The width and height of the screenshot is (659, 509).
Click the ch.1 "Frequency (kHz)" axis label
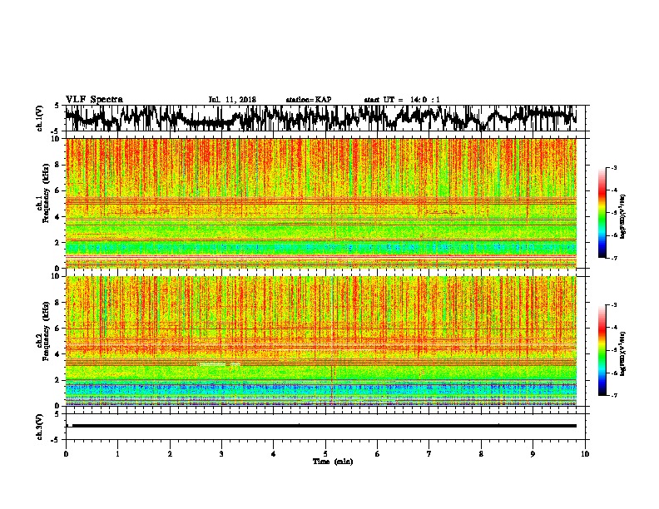tap(46, 194)
